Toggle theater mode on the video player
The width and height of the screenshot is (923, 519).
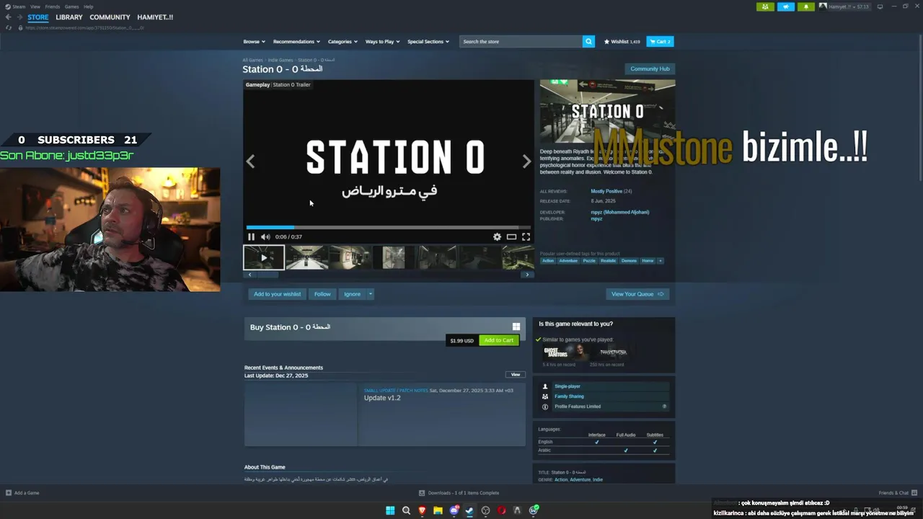[x=511, y=236]
